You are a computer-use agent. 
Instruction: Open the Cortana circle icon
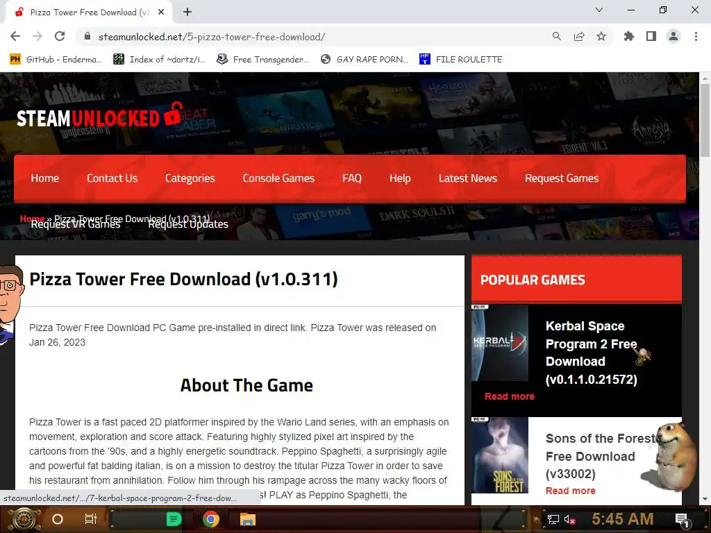point(58,519)
